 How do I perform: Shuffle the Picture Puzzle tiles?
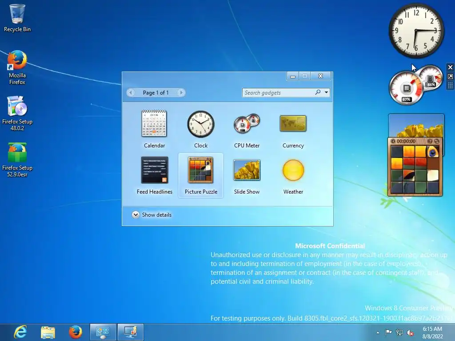pos(436,141)
